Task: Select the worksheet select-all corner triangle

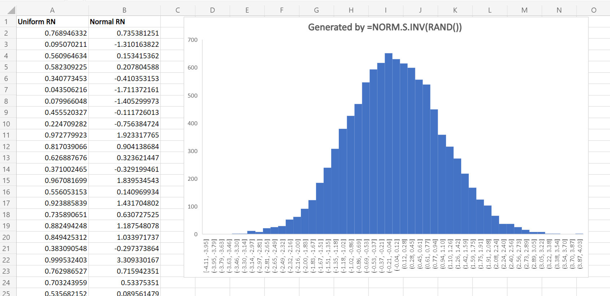Action: (x=10, y=10)
